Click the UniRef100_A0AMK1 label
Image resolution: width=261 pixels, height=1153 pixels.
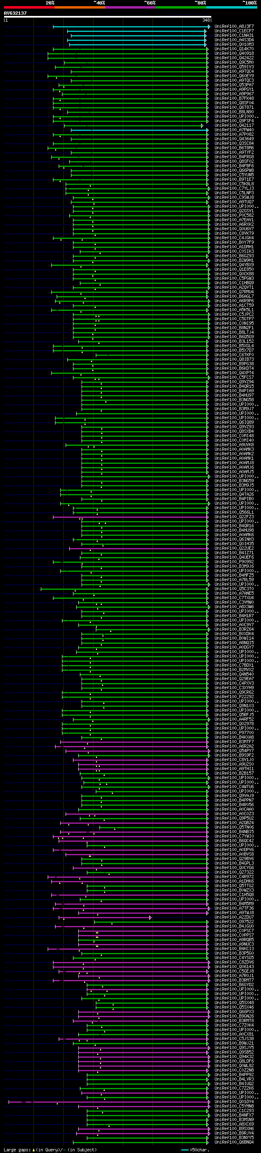234,459
